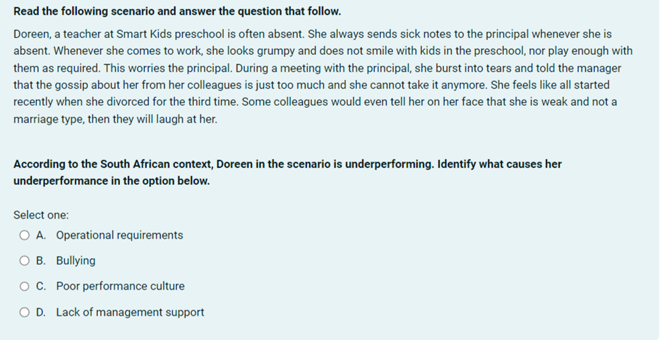Click the scenario line ending 'marriage type, then they will laugh at her.'
This screenshot has height=340, width=660.
pyautogui.click(x=115, y=119)
